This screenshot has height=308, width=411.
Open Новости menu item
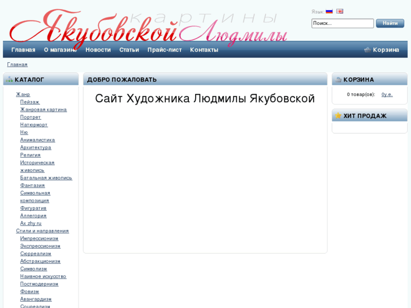point(98,50)
